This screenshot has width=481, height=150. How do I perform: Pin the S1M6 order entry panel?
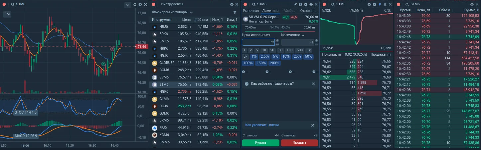[x=295, y=4]
